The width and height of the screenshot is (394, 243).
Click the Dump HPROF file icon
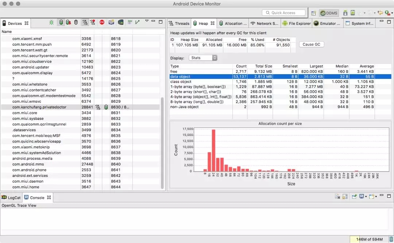click(68, 22)
